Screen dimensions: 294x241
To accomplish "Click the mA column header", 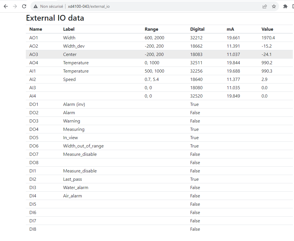I will [230, 29].
